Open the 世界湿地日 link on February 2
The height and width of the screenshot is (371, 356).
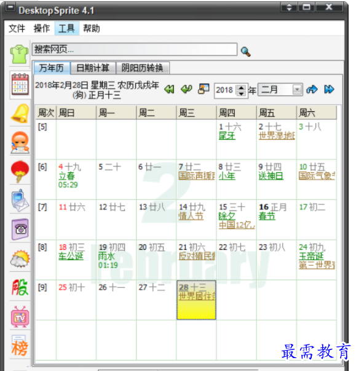pyautogui.click(x=277, y=136)
